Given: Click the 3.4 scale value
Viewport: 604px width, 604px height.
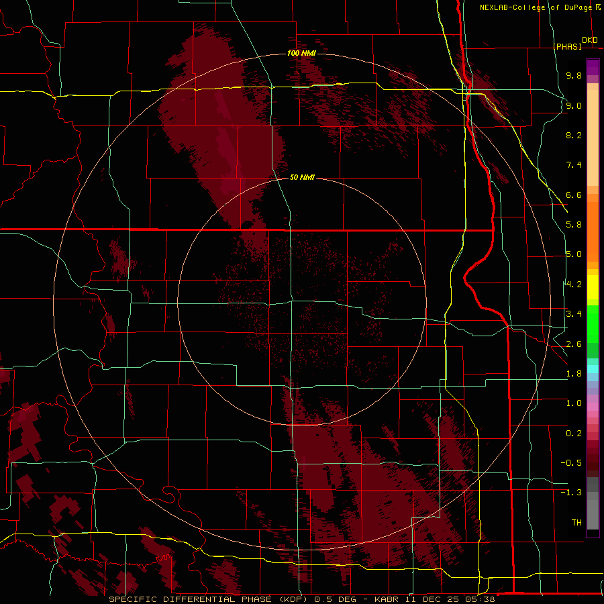Looking at the screenshot, I should [574, 314].
